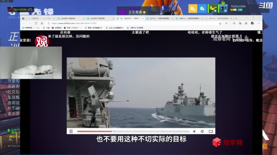The width and height of the screenshot is (277, 155).
Task: Click the TSUKUYOMI badge top left
Action: [x=21, y=10]
